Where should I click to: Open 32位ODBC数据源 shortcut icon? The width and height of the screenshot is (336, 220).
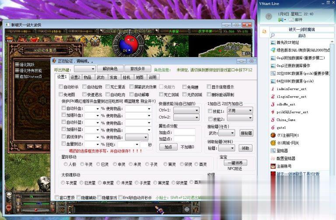273,73
